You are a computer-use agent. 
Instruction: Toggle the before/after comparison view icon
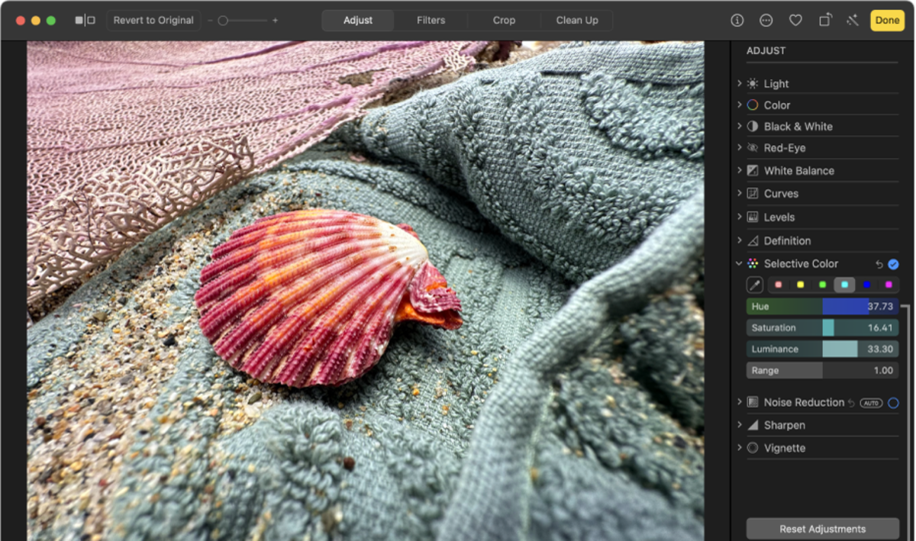[x=85, y=21]
